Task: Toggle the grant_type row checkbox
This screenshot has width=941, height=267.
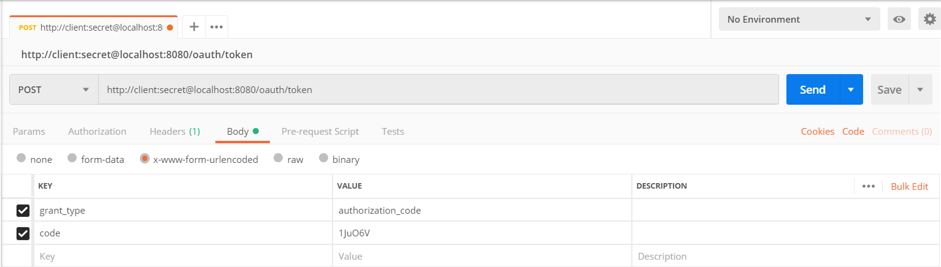Action: click(x=23, y=211)
